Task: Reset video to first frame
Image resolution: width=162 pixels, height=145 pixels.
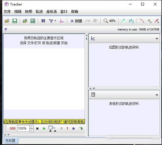Action: point(37,129)
